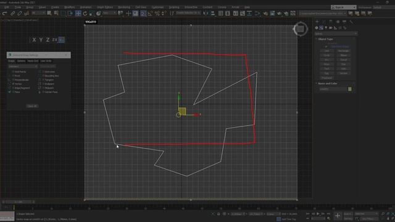This screenshot has width=395, height=222.
Task: Toggle Spinner Snap icon
Action: coord(164,13)
